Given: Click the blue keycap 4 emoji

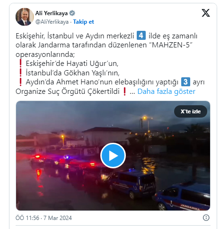Looking at the screenshot, I should [141, 36].
